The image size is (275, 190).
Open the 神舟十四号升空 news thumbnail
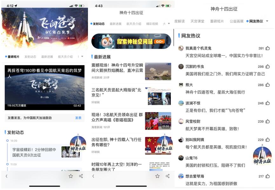158,71
